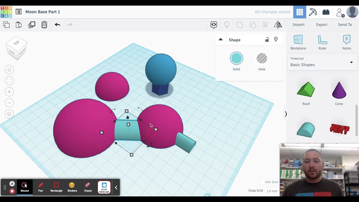The width and height of the screenshot is (359, 202).
Task: Click the Ungroup shapes icon
Action: point(253,25)
